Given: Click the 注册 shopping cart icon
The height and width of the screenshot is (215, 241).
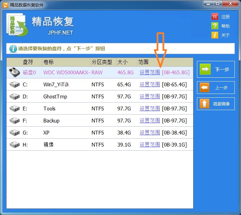Looking at the screenshot, I should click(215, 17).
